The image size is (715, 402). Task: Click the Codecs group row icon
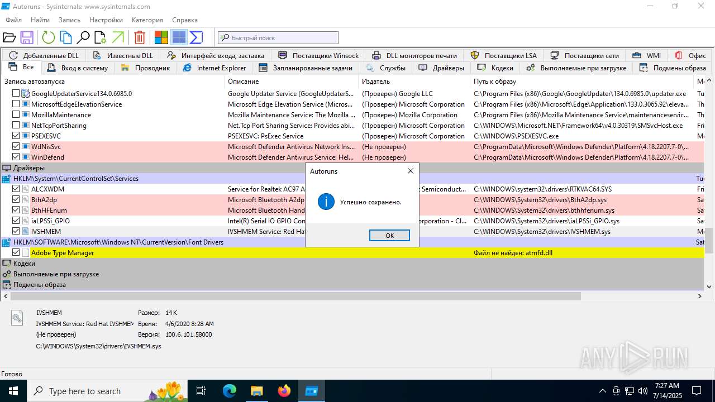[x=7, y=264]
